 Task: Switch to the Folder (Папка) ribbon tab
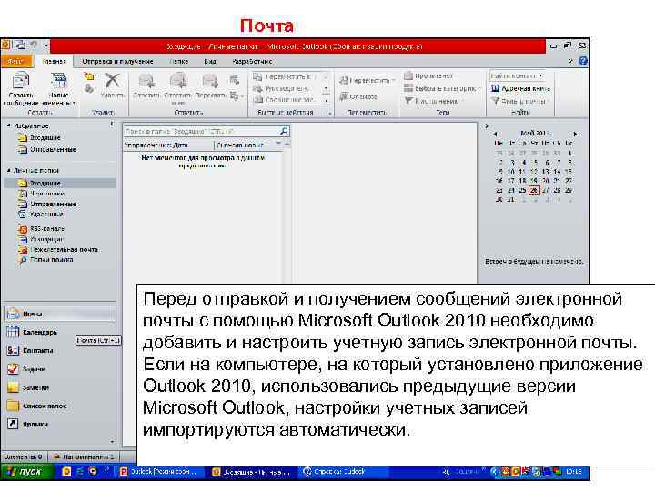179,61
